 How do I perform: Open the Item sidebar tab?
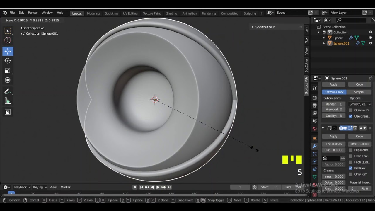pyautogui.click(x=306, y=30)
